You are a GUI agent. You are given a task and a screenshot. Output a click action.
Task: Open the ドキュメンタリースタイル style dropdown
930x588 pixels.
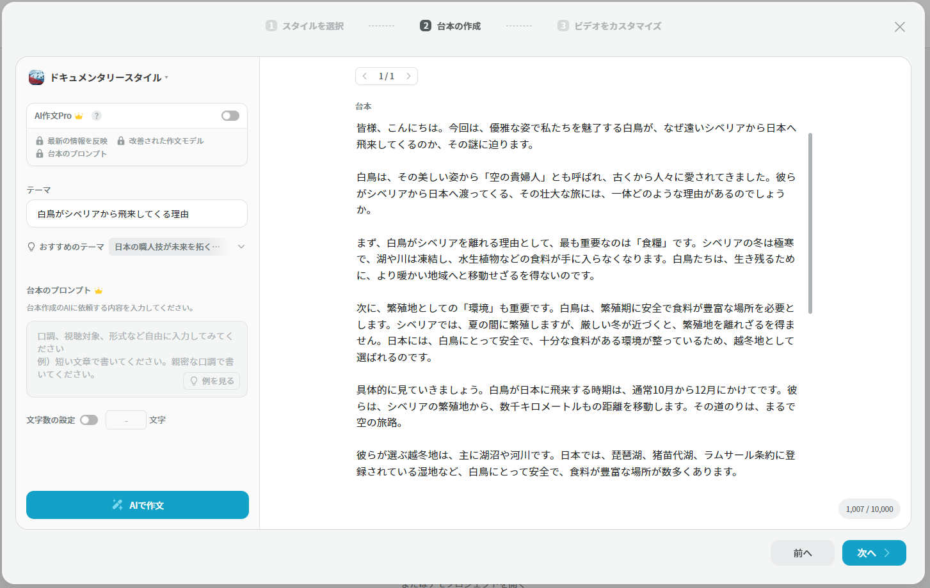106,77
